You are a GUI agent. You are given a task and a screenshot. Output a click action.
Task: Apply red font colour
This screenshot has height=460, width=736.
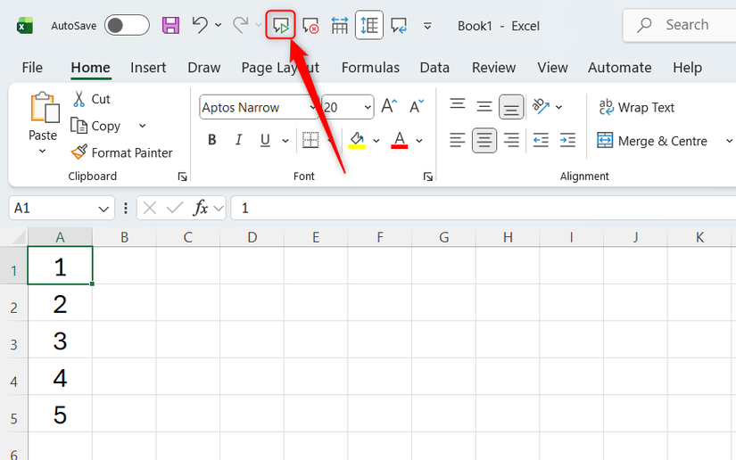click(400, 140)
